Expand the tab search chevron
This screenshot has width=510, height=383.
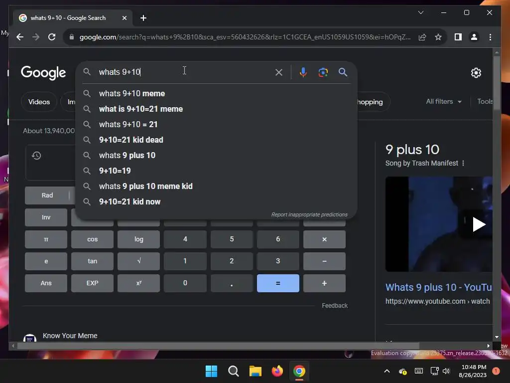(420, 12)
